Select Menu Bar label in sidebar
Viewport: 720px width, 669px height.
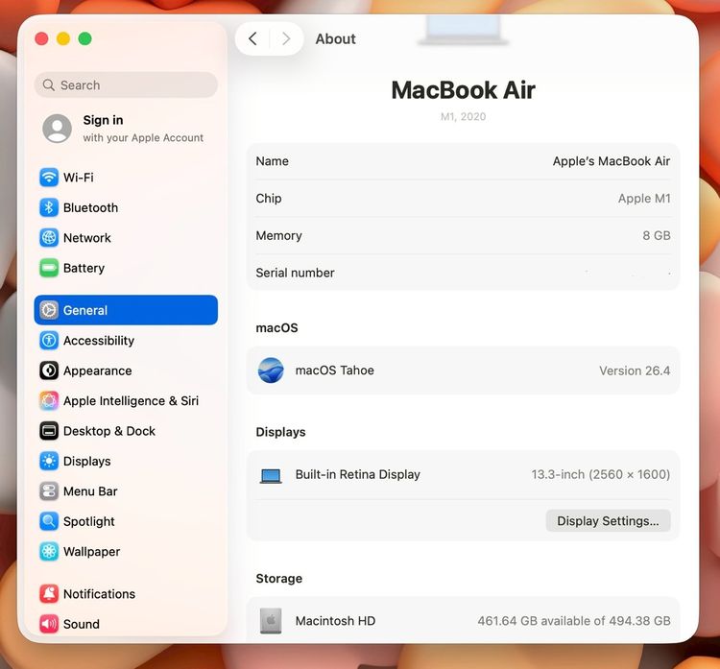(90, 491)
